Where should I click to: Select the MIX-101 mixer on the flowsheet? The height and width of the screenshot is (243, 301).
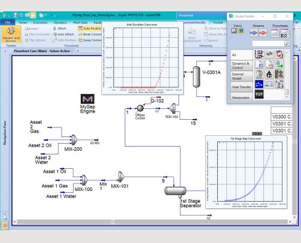[x=121, y=177]
